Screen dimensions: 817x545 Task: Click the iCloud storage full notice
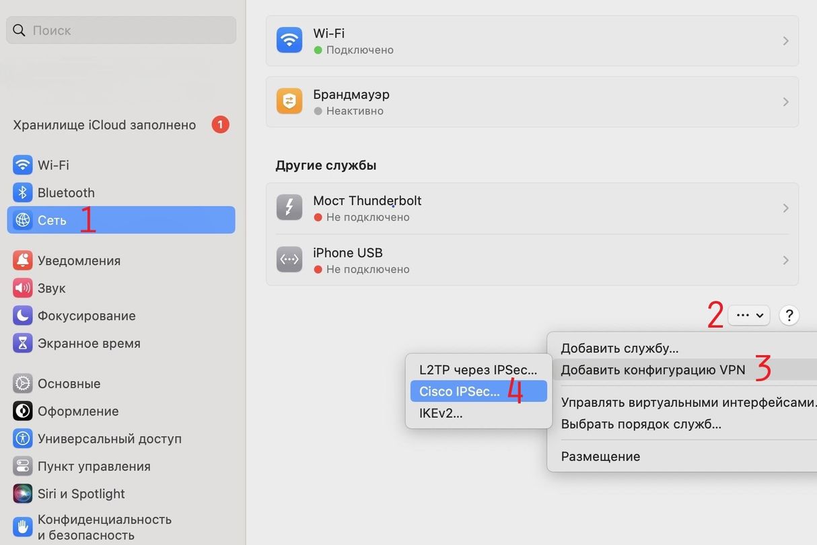(104, 125)
